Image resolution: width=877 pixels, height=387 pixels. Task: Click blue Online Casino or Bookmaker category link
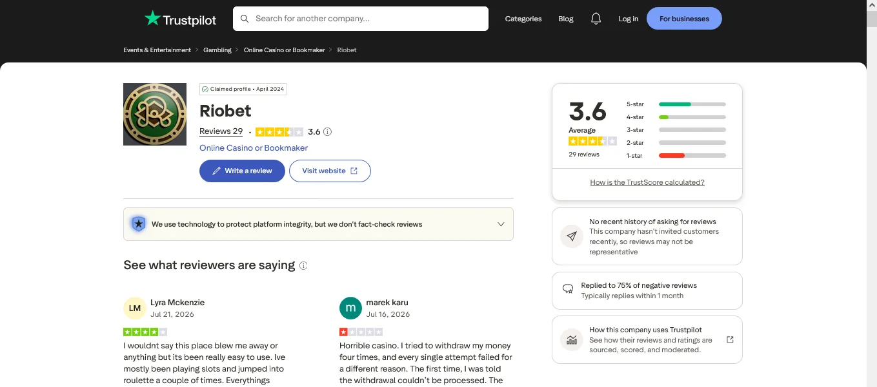(254, 148)
